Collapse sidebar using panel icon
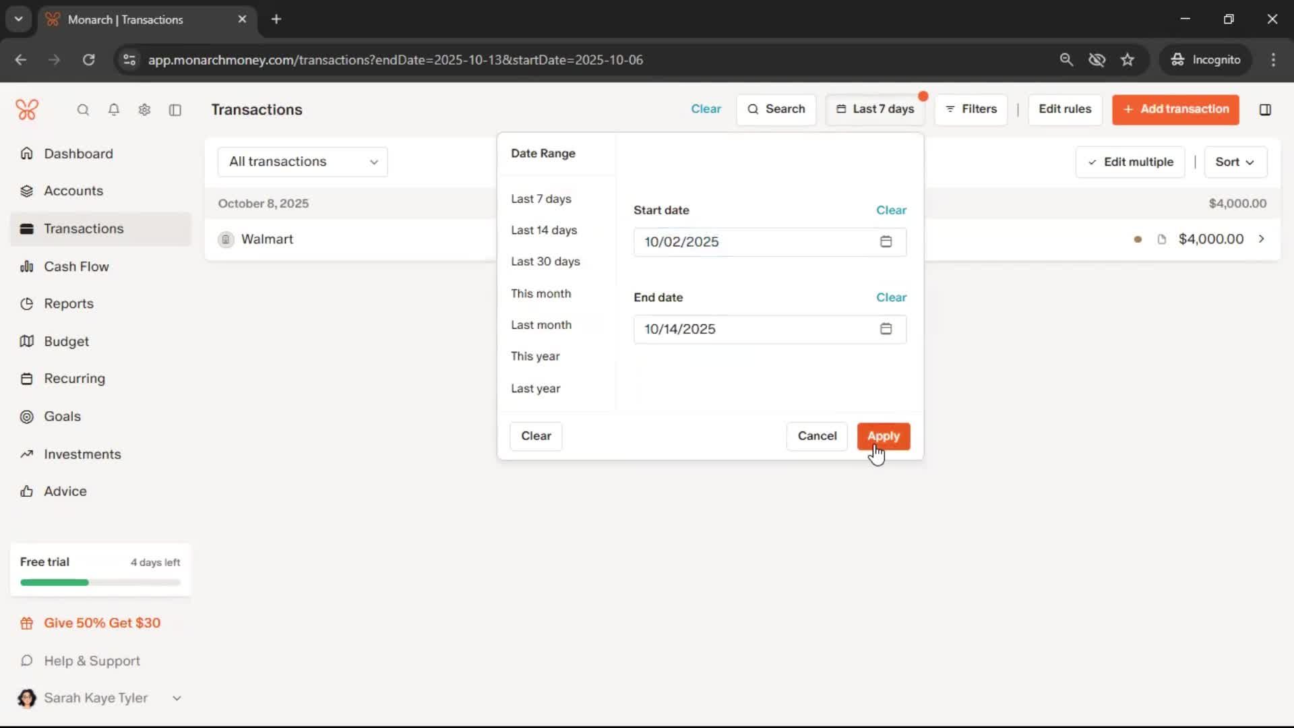This screenshot has height=728, width=1294. pyautogui.click(x=175, y=109)
